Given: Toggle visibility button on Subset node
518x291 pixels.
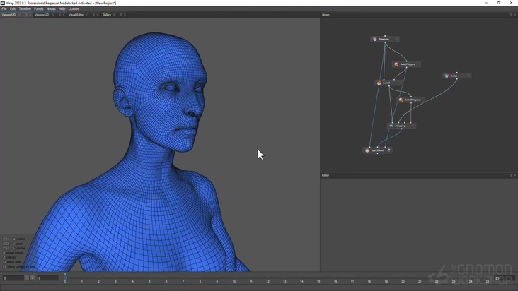Looking at the screenshot, I should click(x=401, y=83).
